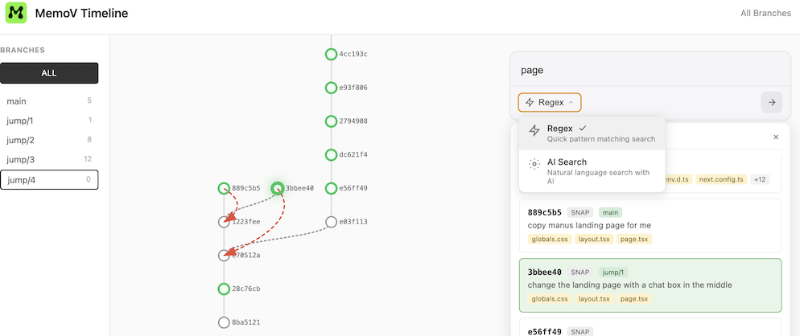800x336 pixels.
Task: Select commit node 28c76cb
Action: (x=224, y=289)
